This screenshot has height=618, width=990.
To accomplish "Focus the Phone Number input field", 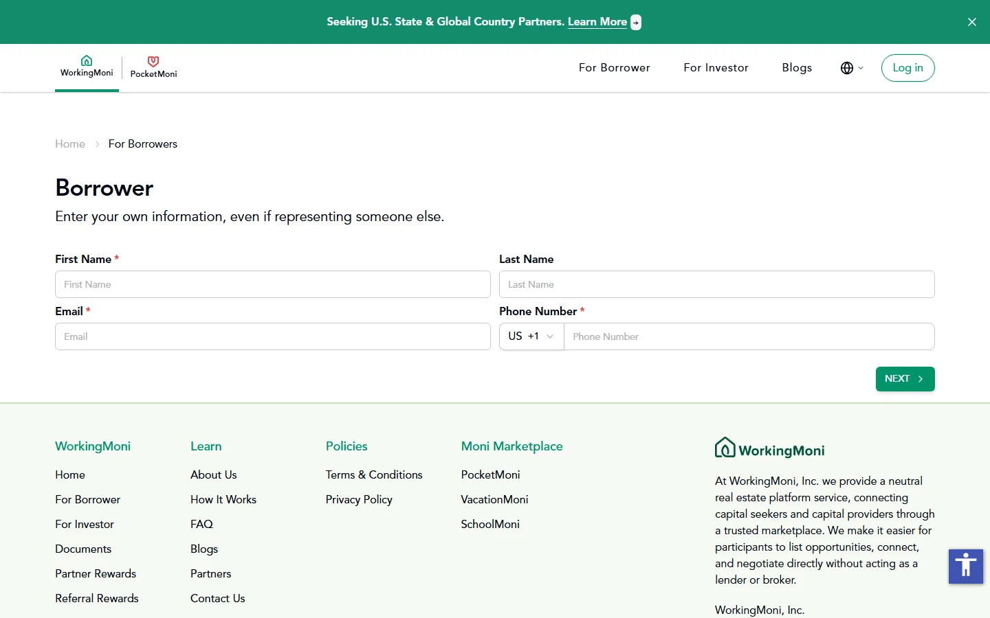I will pos(749,336).
